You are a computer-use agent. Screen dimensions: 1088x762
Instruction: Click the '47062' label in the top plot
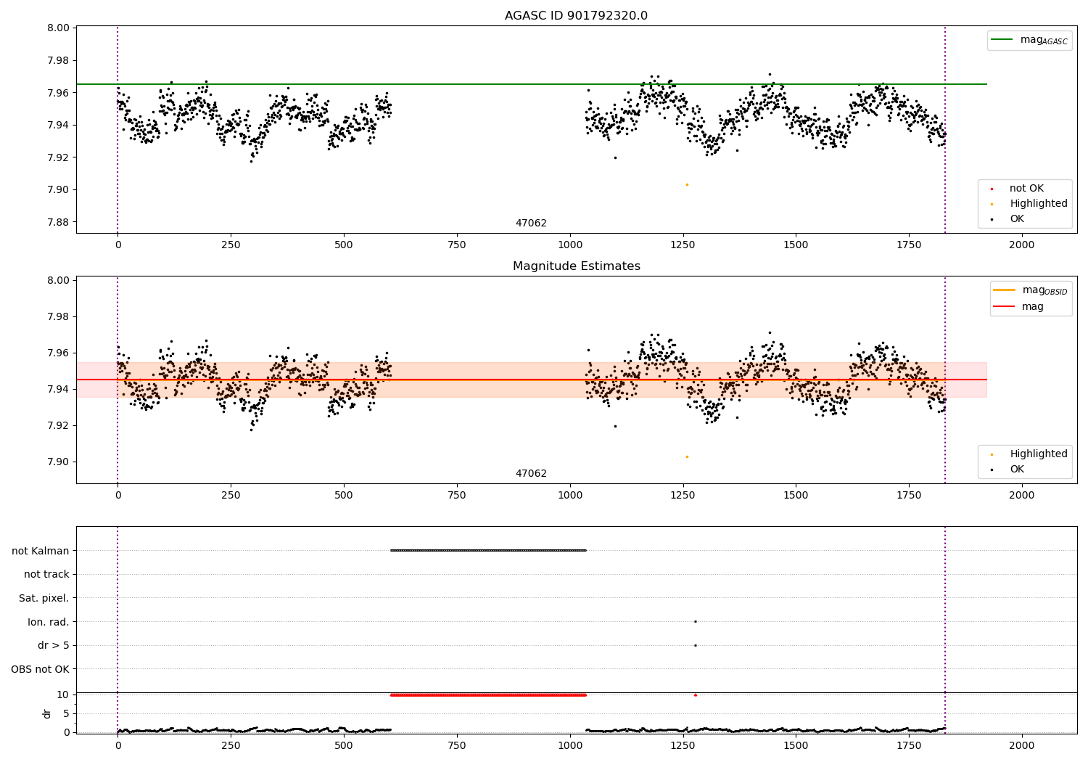click(x=531, y=224)
